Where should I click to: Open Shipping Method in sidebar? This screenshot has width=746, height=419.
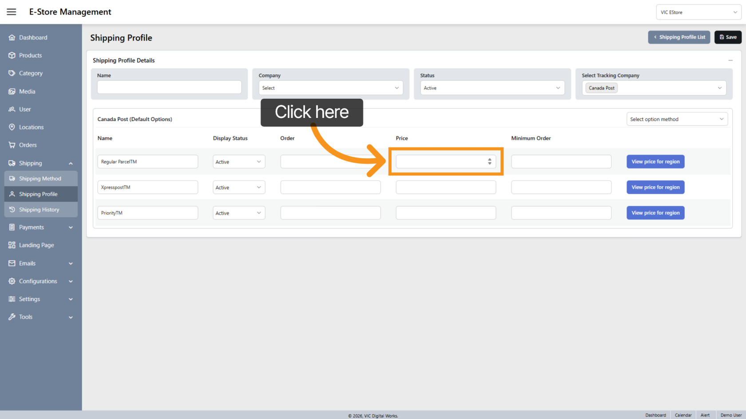40,179
